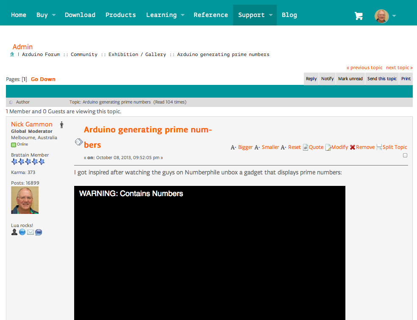This screenshot has width=417, height=320.
Task: Send instant message via IM icon
Action: (x=39, y=232)
